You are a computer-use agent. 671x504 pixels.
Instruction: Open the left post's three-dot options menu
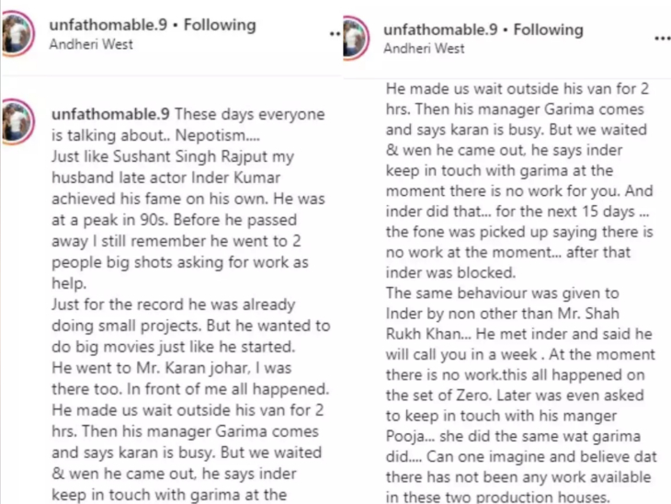(x=335, y=33)
